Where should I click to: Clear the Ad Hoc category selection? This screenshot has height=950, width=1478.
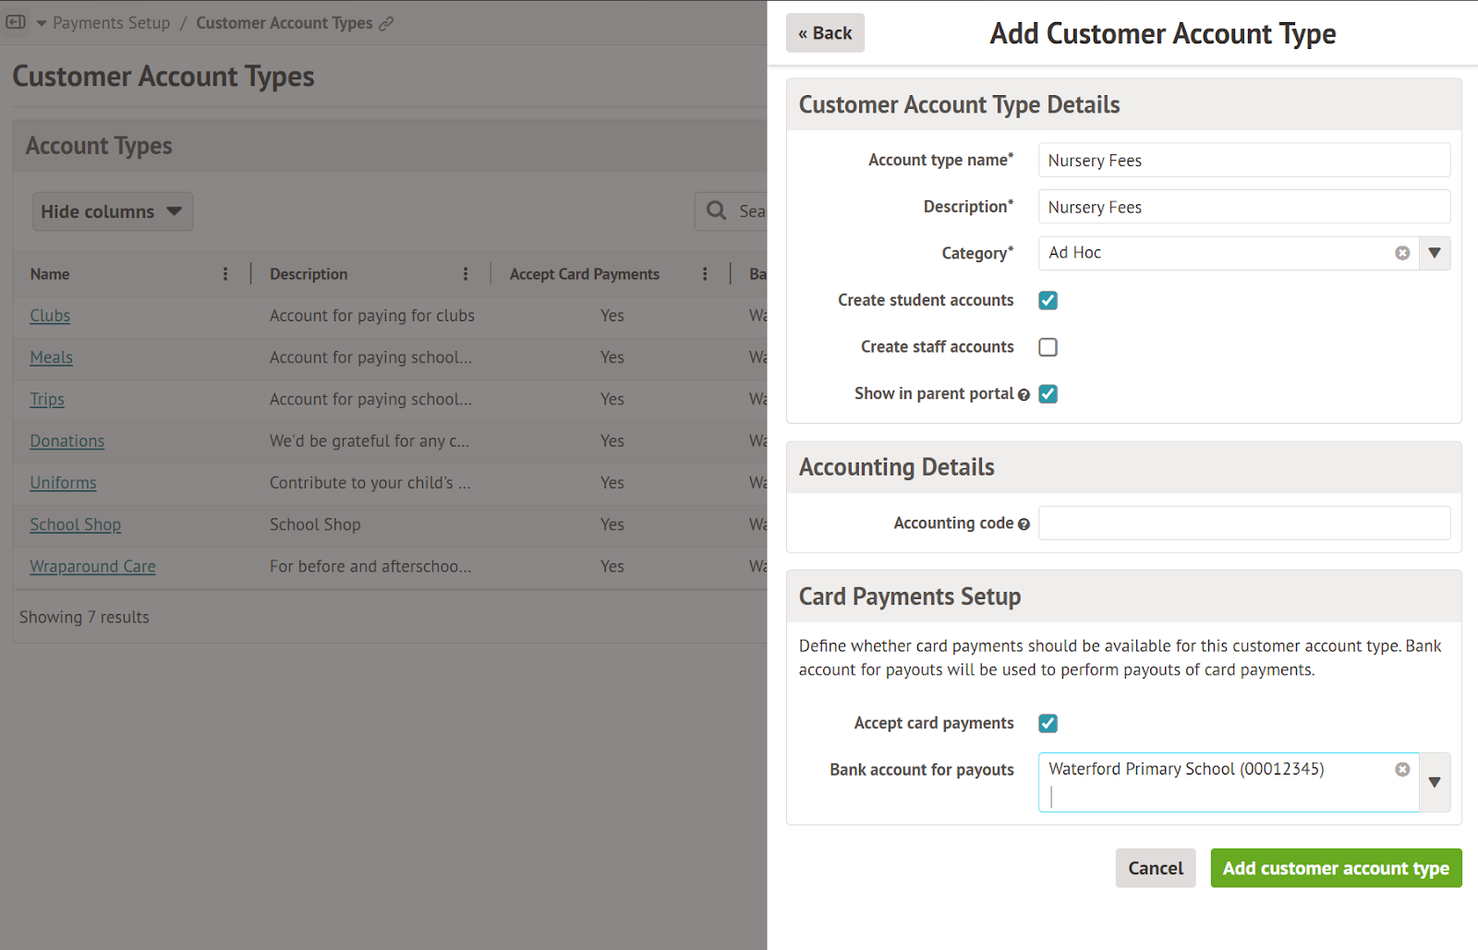1402,253
